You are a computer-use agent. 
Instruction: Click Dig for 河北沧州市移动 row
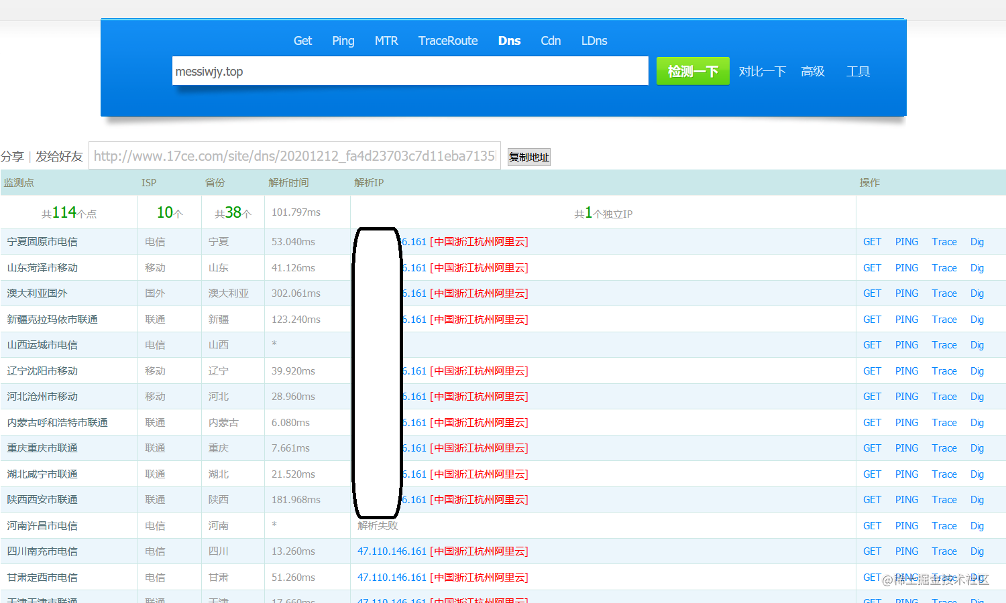(x=977, y=397)
